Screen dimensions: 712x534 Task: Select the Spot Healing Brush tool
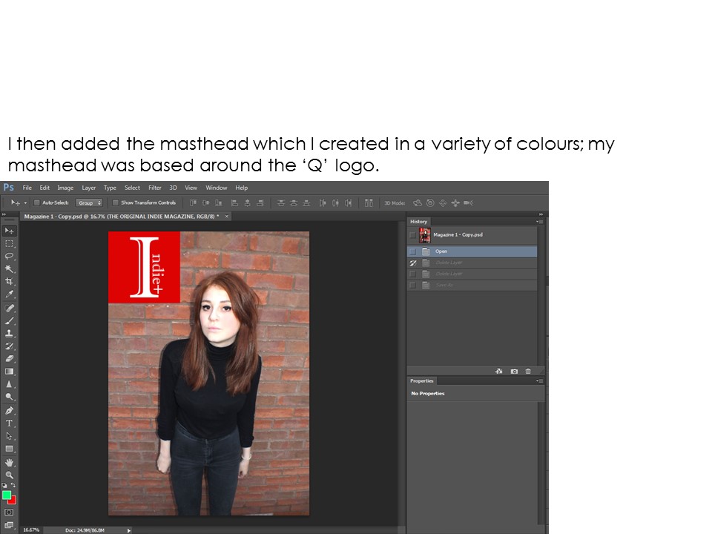point(9,309)
